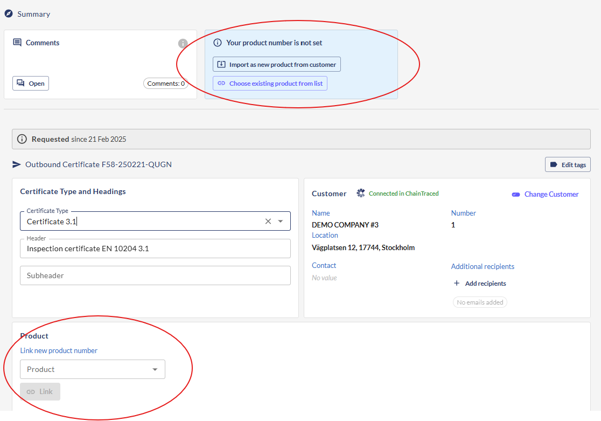Click the info icon in Requested banner
Viewport: 601px width, 421px height.
click(x=22, y=139)
